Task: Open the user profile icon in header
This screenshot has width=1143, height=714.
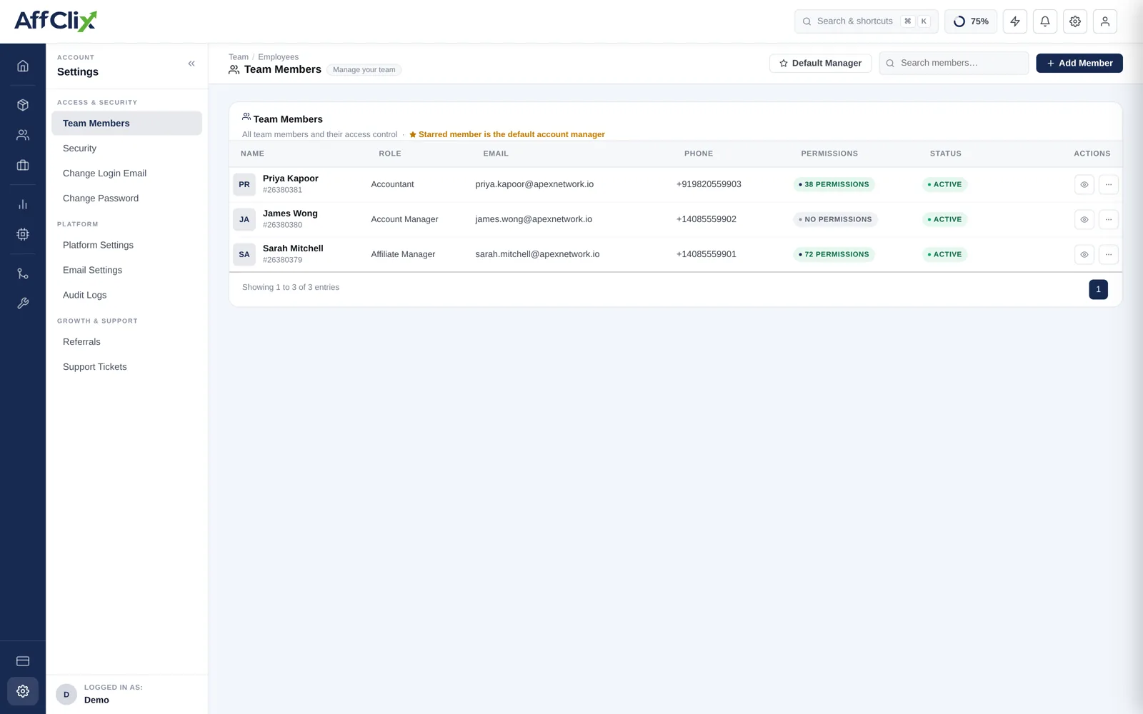Action: pyautogui.click(x=1105, y=21)
